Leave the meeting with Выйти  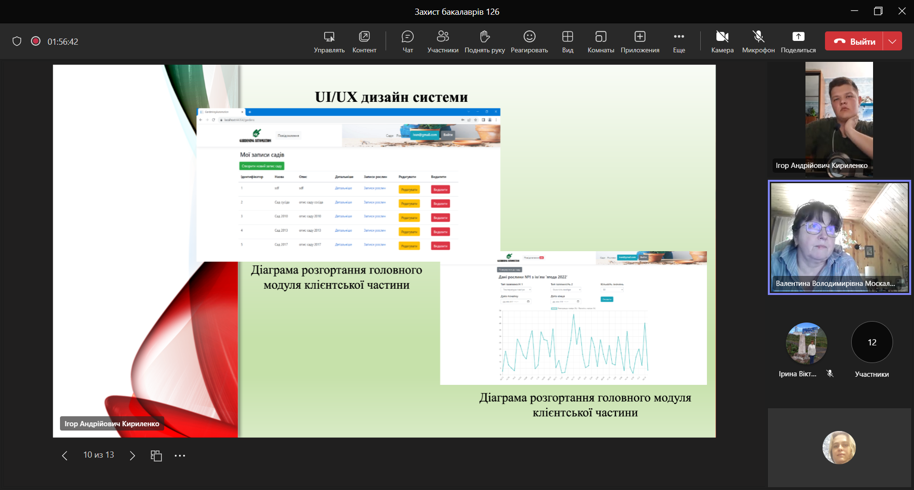point(854,41)
